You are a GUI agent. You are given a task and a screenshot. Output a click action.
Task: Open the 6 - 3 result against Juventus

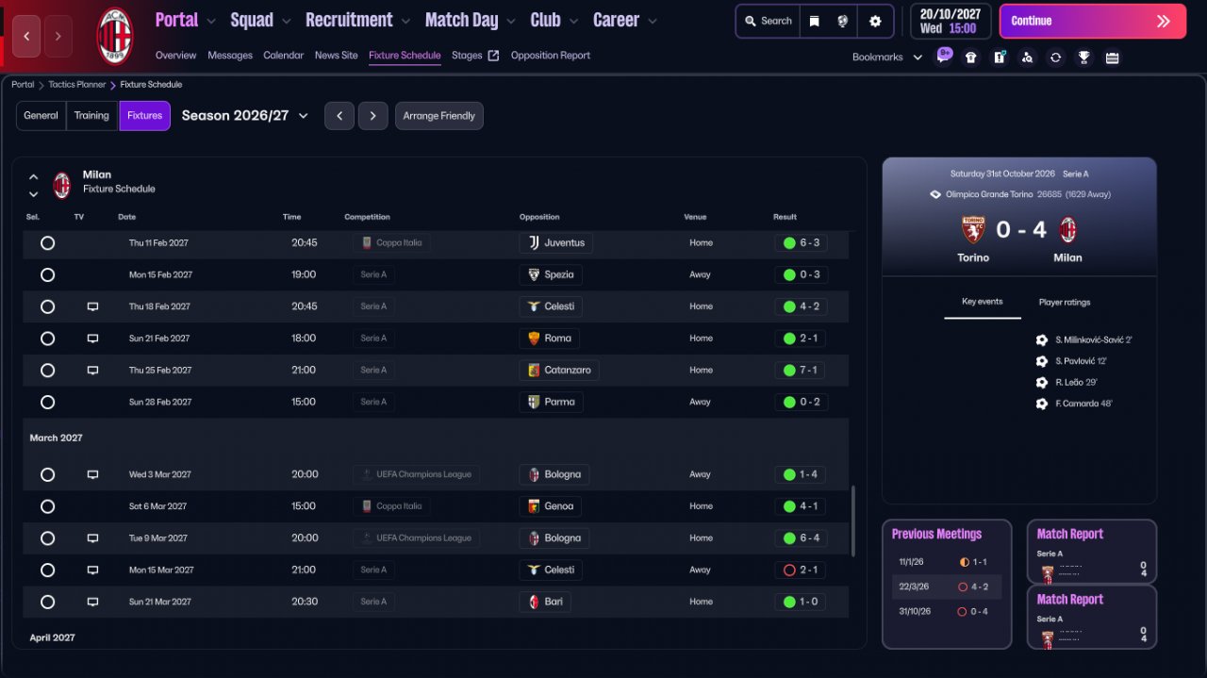click(x=801, y=243)
